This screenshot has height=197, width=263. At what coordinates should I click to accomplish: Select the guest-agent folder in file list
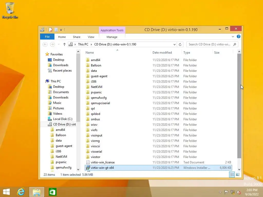[99, 76]
